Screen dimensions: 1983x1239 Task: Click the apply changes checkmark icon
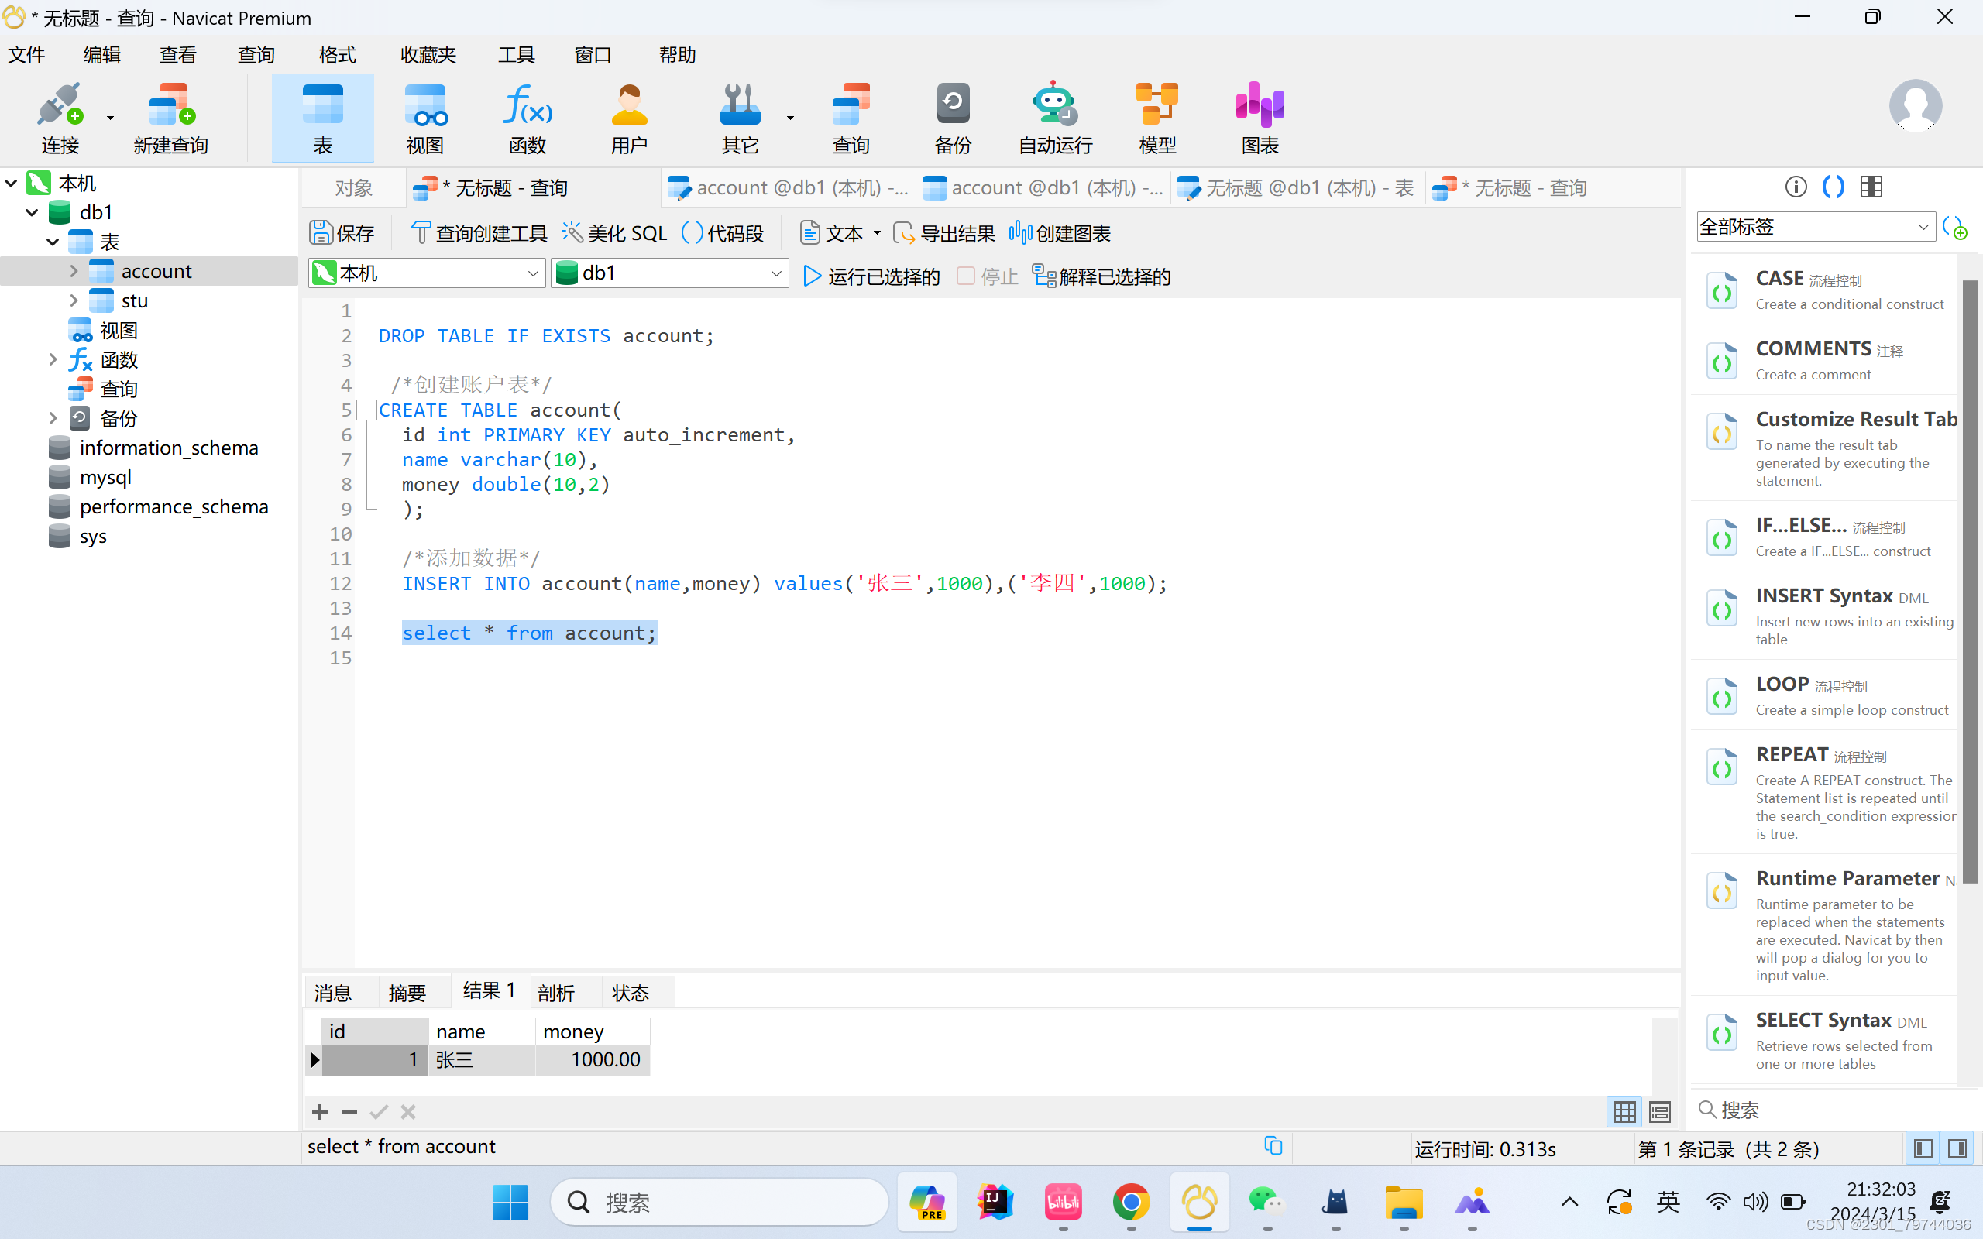tap(379, 1112)
